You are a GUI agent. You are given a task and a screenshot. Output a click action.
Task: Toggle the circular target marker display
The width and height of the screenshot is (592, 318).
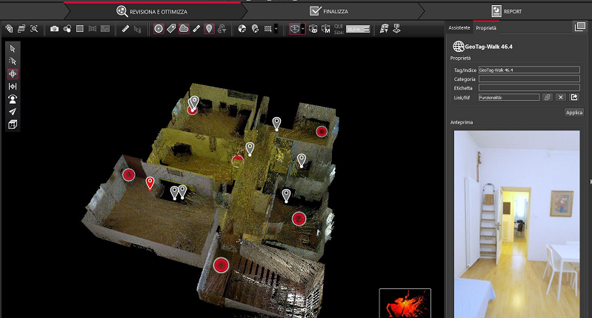pyautogui.click(x=159, y=29)
